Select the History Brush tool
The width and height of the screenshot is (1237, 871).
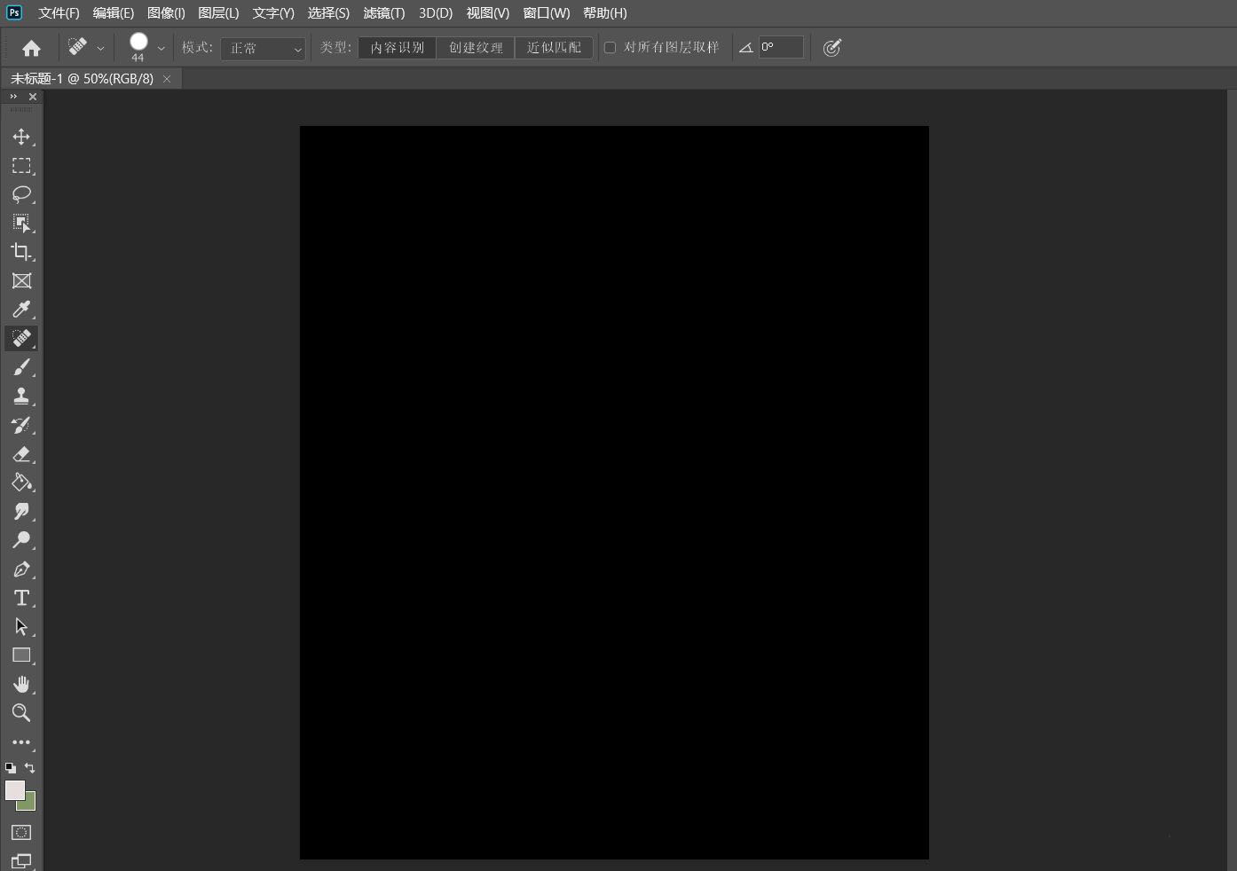pyautogui.click(x=21, y=425)
